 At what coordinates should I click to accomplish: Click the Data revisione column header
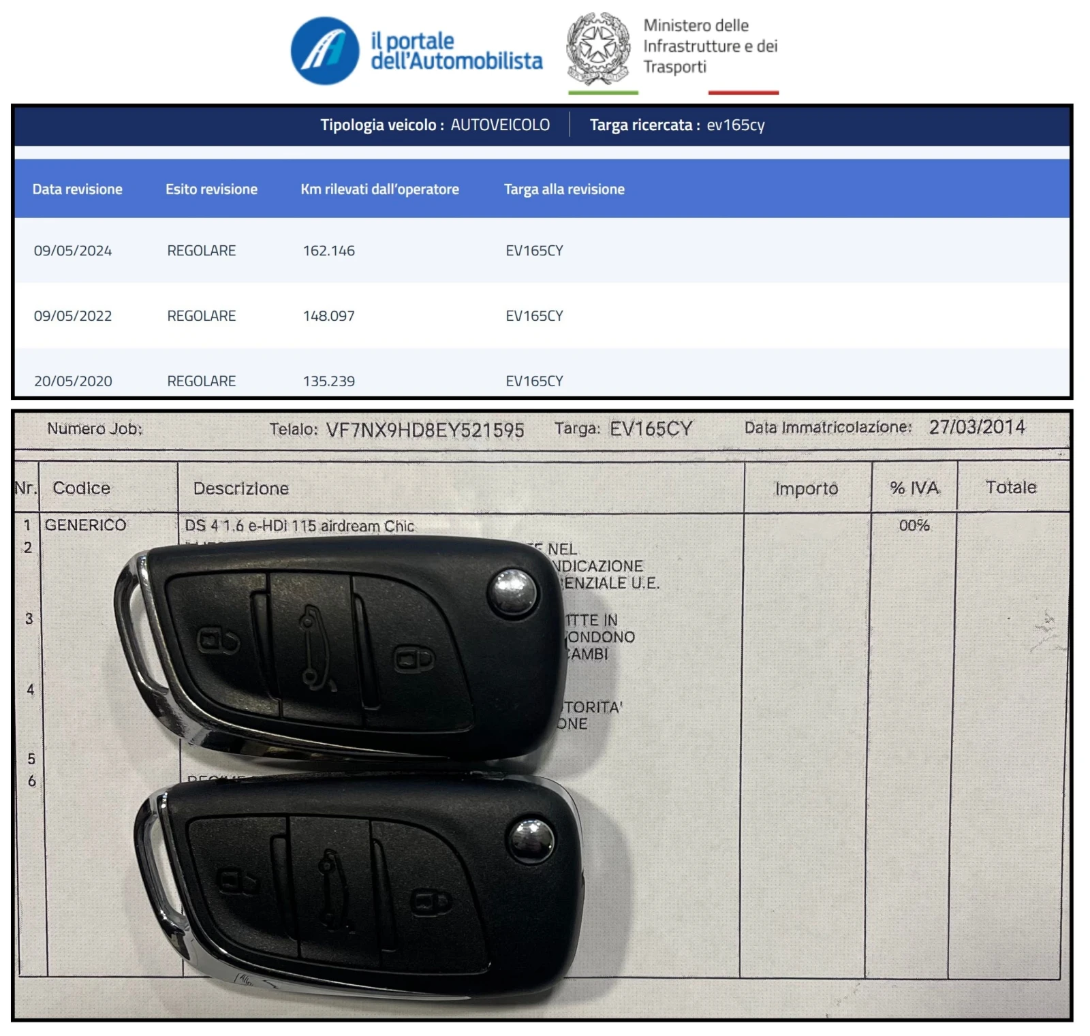(77, 189)
